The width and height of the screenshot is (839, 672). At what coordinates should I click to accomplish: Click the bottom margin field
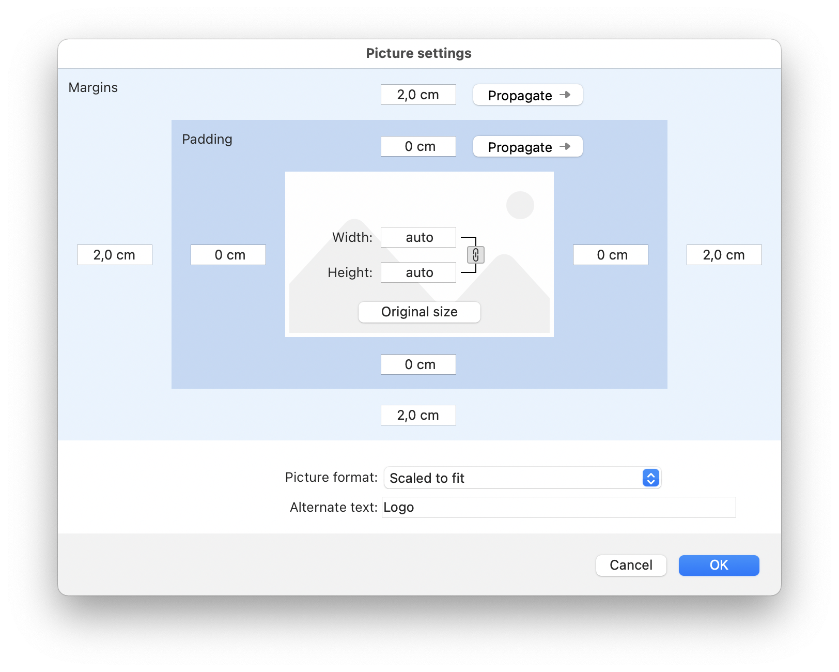point(418,415)
